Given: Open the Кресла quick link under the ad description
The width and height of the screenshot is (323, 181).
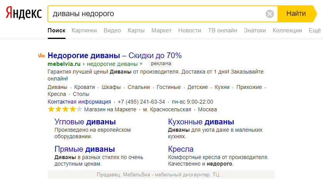Looking at the screenshot, I should pos(57,94).
